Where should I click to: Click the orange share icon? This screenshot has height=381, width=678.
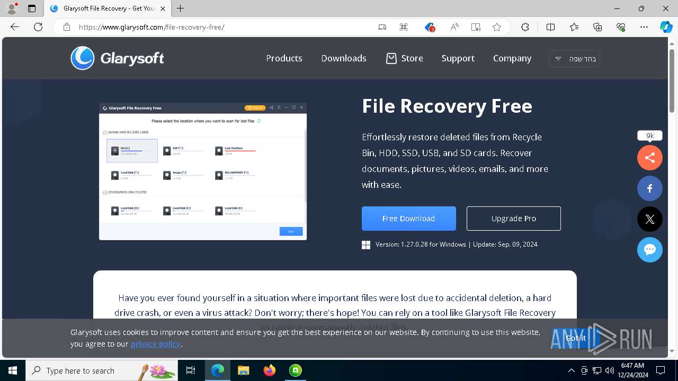point(650,158)
